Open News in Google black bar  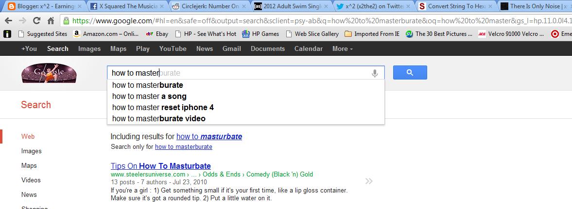pyautogui.click(x=204, y=48)
